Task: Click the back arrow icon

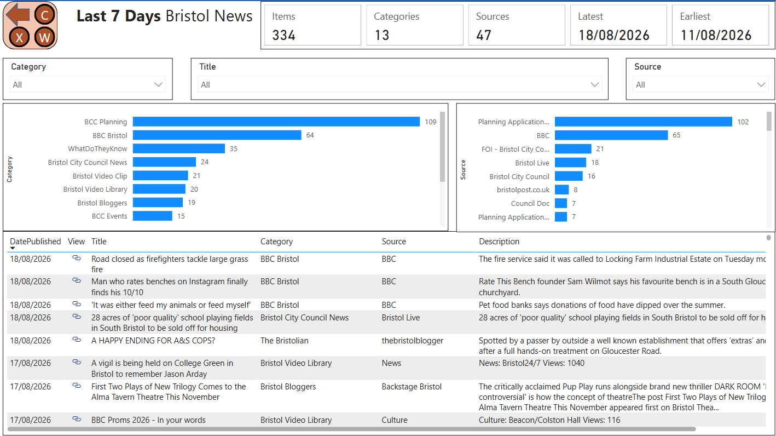Action: tap(18, 14)
